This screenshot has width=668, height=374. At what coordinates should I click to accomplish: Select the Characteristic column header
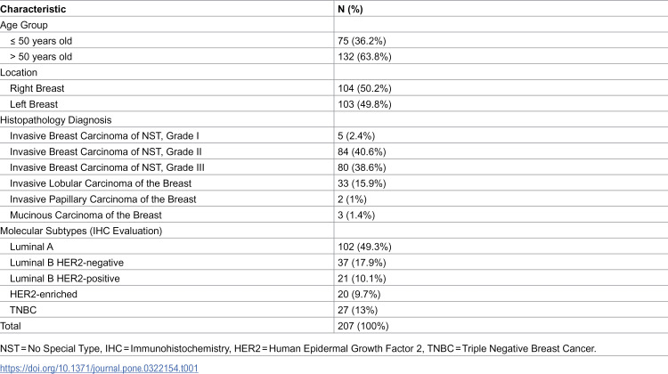[x=33, y=9]
